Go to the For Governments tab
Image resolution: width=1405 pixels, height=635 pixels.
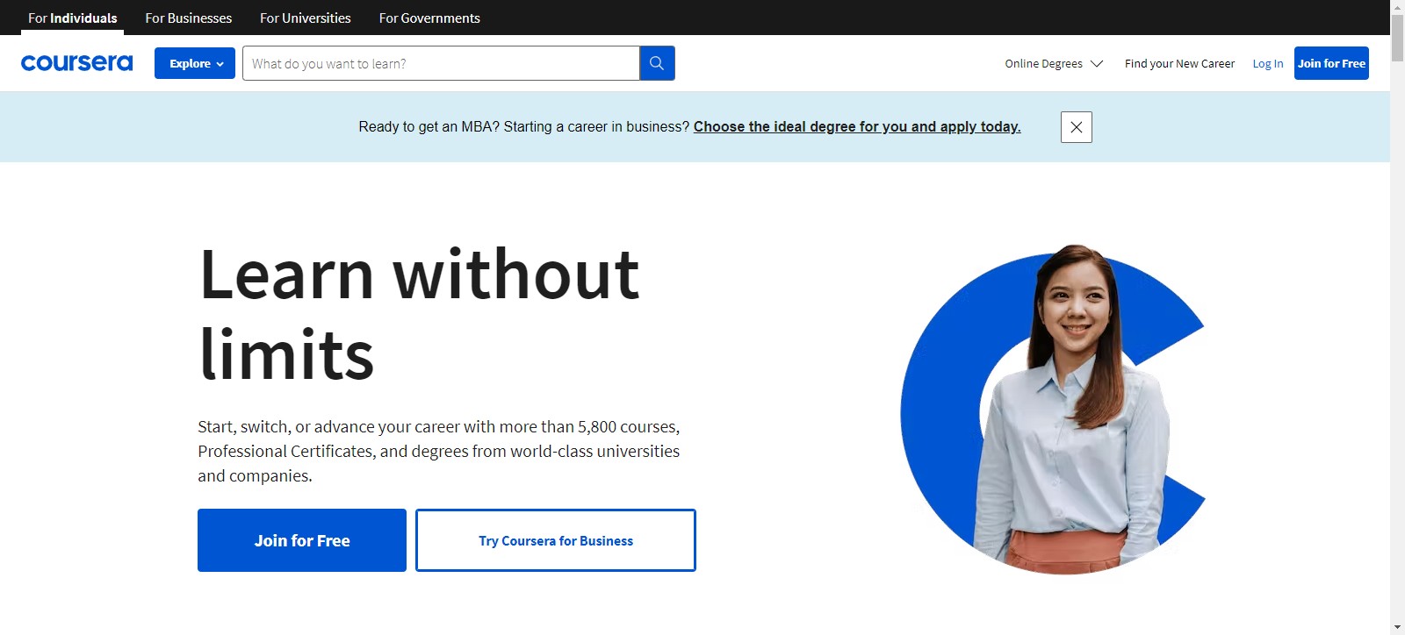coord(429,18)
